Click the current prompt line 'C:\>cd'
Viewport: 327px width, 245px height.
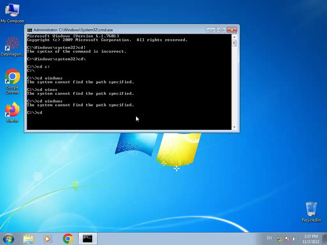coord(34,113)
